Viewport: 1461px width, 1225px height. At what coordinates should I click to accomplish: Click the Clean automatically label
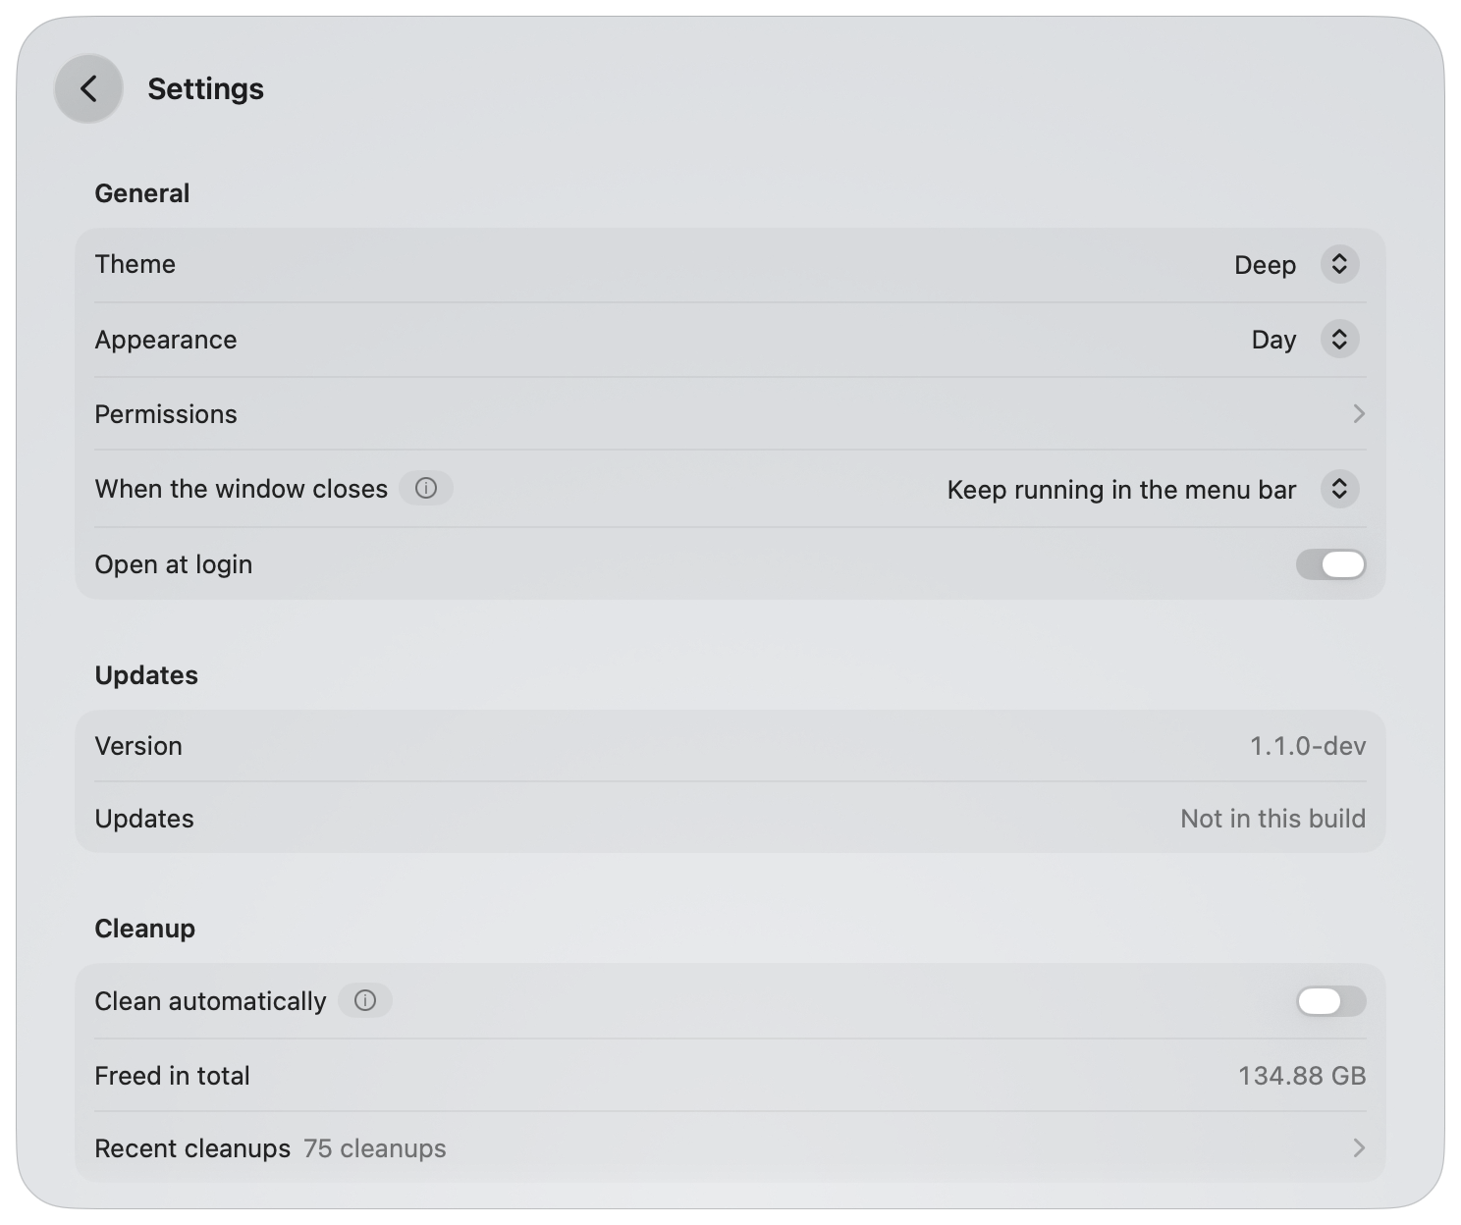(x=210, y=1001)
